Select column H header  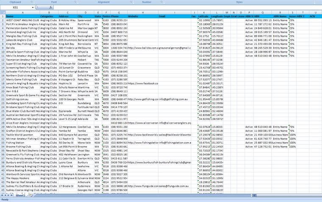click(x=142, y=13)
